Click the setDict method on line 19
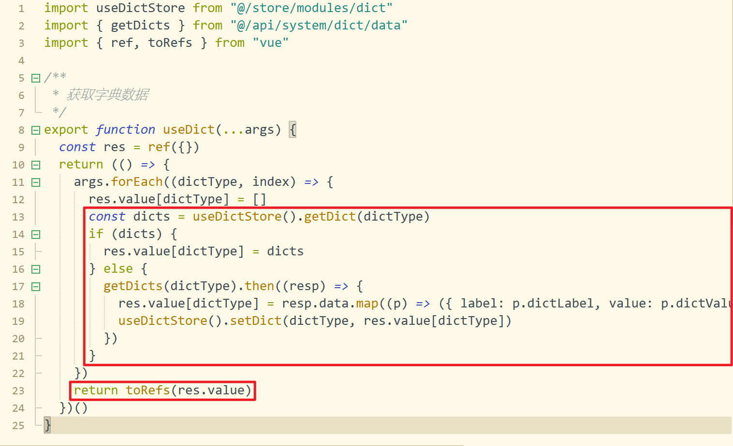Screen dimensions: 733x446 pyautogui.click(x=255, y=321)
